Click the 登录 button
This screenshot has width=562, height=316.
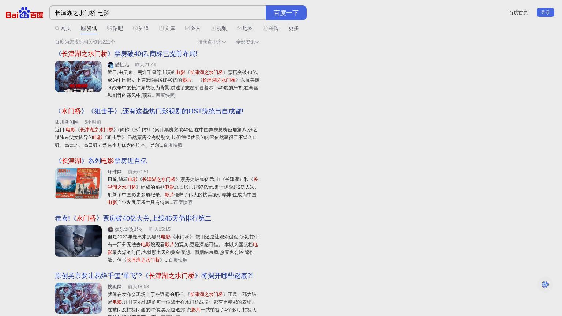pos(545,12)
